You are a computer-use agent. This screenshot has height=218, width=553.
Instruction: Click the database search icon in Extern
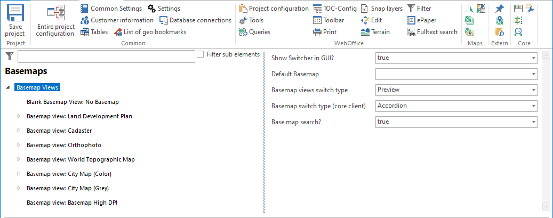click(499, 32)
